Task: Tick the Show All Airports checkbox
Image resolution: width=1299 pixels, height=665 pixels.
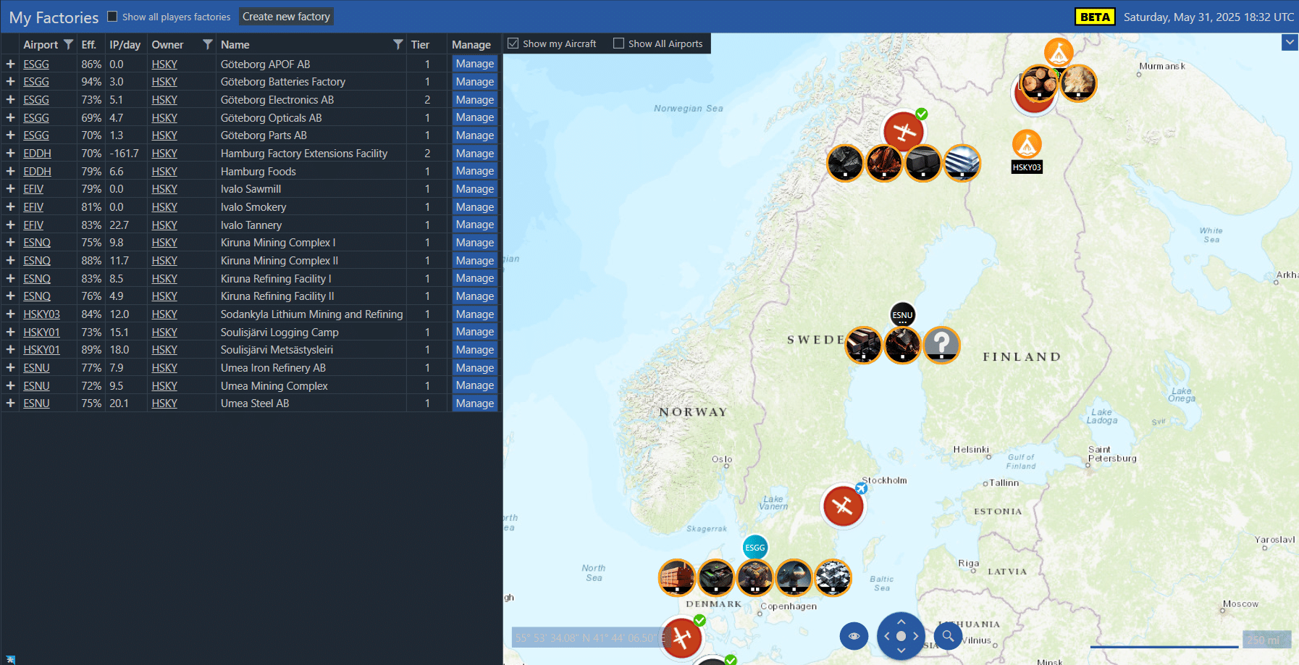Action: [618, 43]
